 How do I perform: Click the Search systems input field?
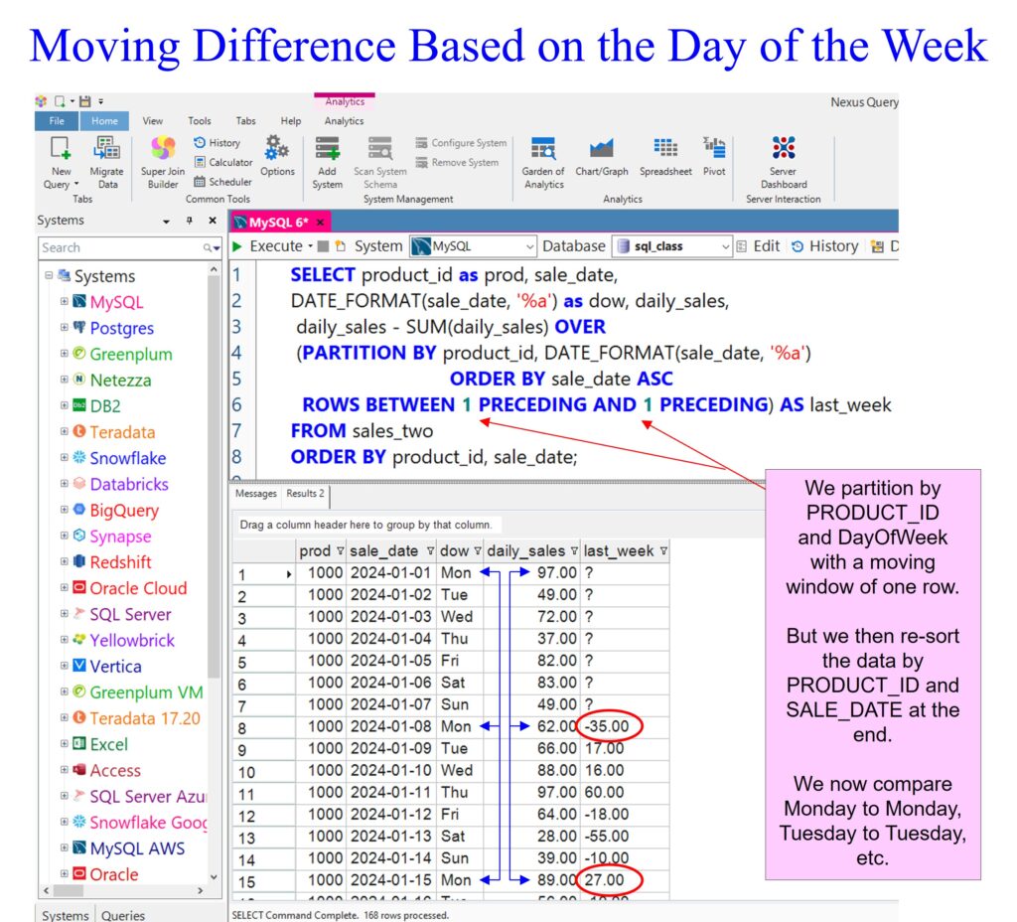pos(119,247)
